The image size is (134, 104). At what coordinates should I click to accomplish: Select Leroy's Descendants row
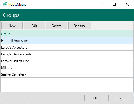pos(67,54)
